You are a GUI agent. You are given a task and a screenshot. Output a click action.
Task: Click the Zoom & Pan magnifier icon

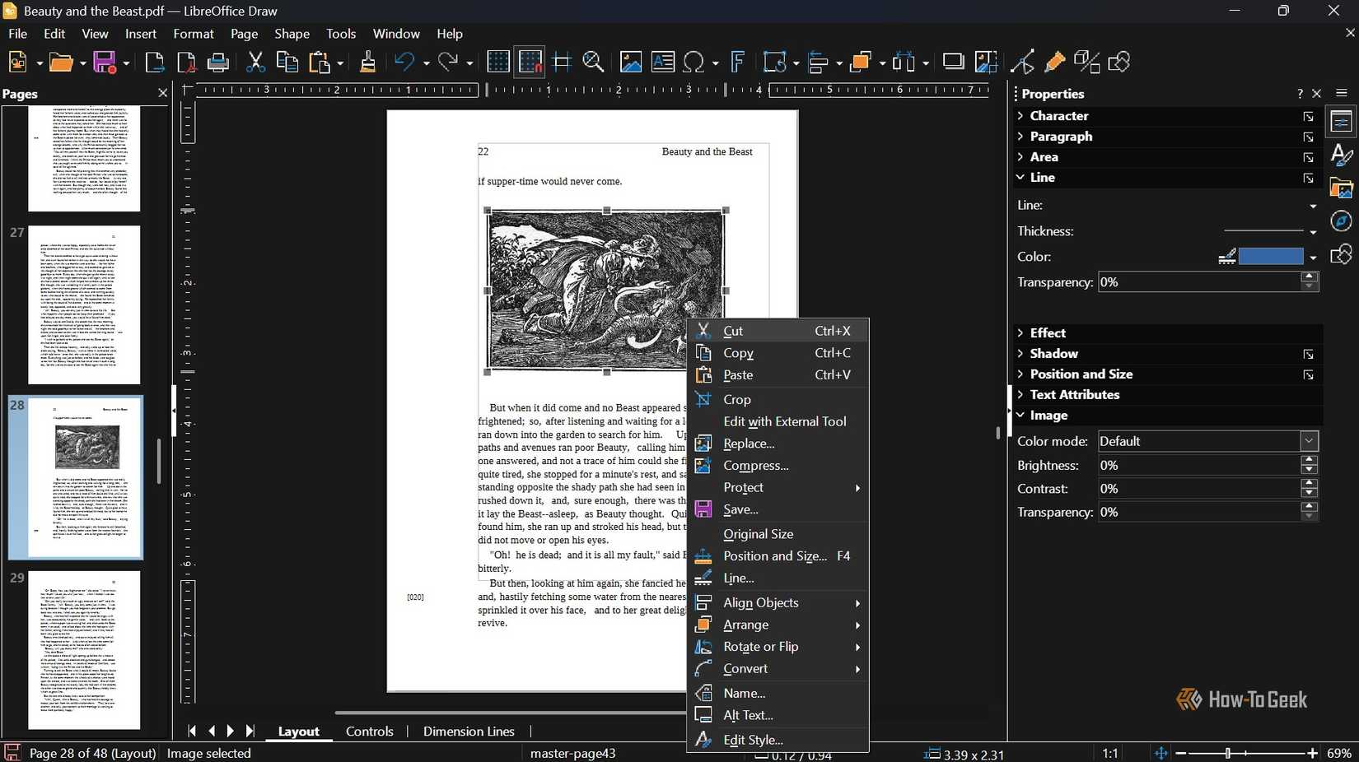[x=593, y=63]
